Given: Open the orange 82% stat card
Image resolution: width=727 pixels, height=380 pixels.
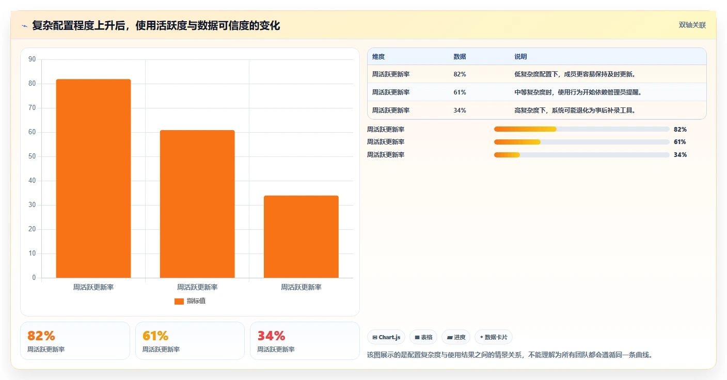Looking at the screenshot, I should 75,341.
